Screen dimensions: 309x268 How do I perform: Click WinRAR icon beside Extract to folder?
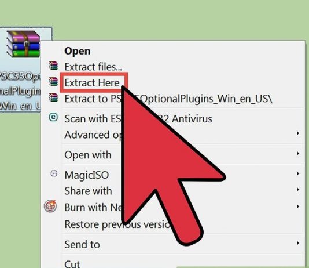(53, 97)
